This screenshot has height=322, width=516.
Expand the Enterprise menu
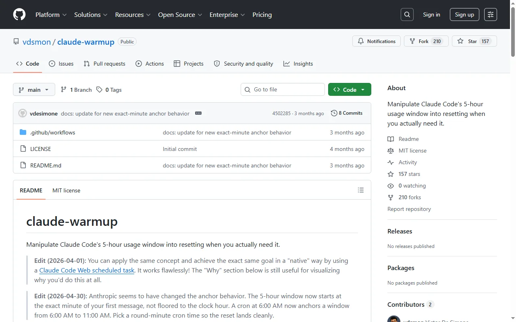click(227, 14)
